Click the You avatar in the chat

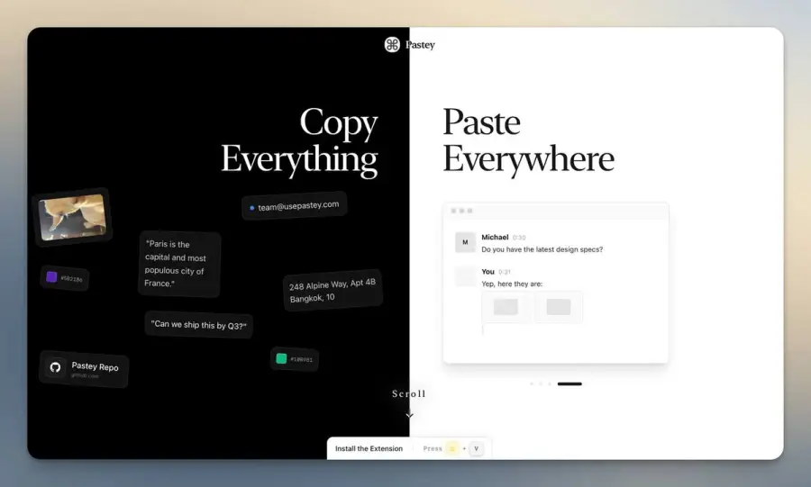pyautogui.click(x=465, y=276)
